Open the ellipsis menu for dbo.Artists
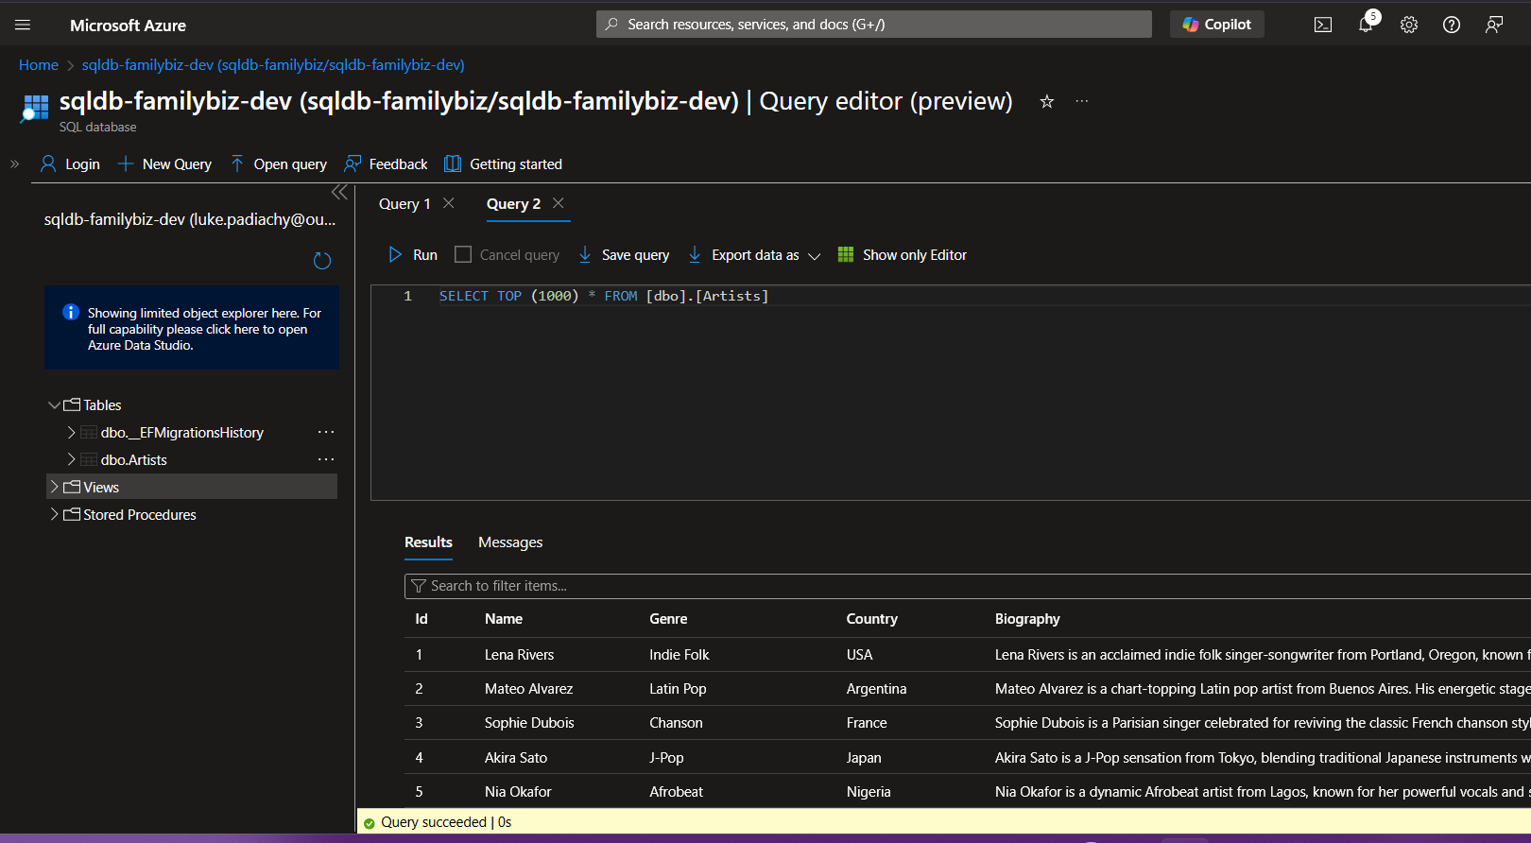 pos(326,459)
